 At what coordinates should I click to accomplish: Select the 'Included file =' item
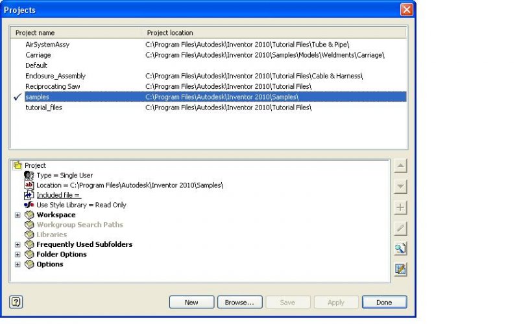tap(58, 195)
